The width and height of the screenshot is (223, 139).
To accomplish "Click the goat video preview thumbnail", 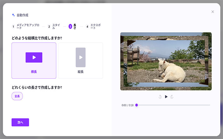I will (x=166, y=61).
